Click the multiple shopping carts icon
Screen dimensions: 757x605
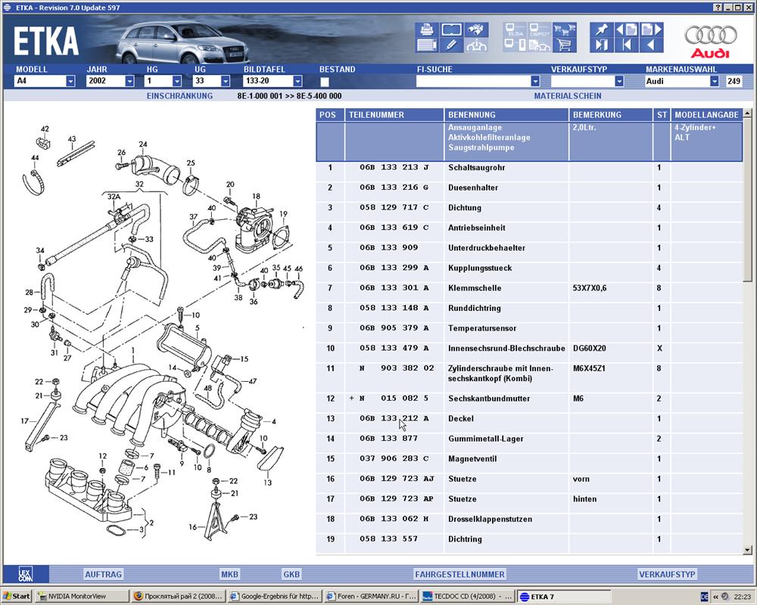coord(565,29)
